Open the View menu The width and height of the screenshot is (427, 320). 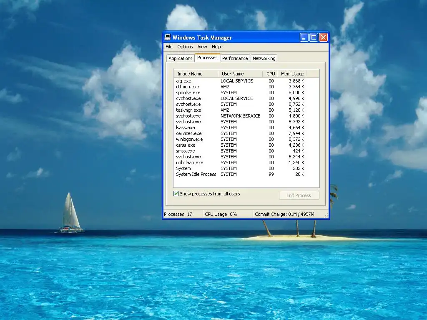point(202,47)
